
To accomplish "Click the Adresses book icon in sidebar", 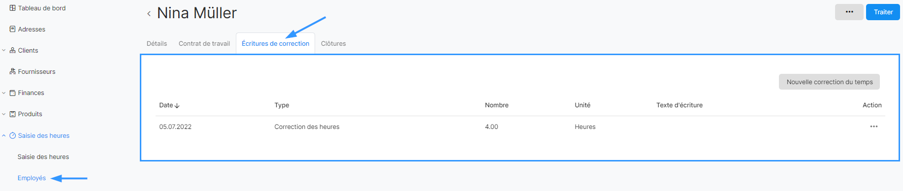I will [13, 29].
